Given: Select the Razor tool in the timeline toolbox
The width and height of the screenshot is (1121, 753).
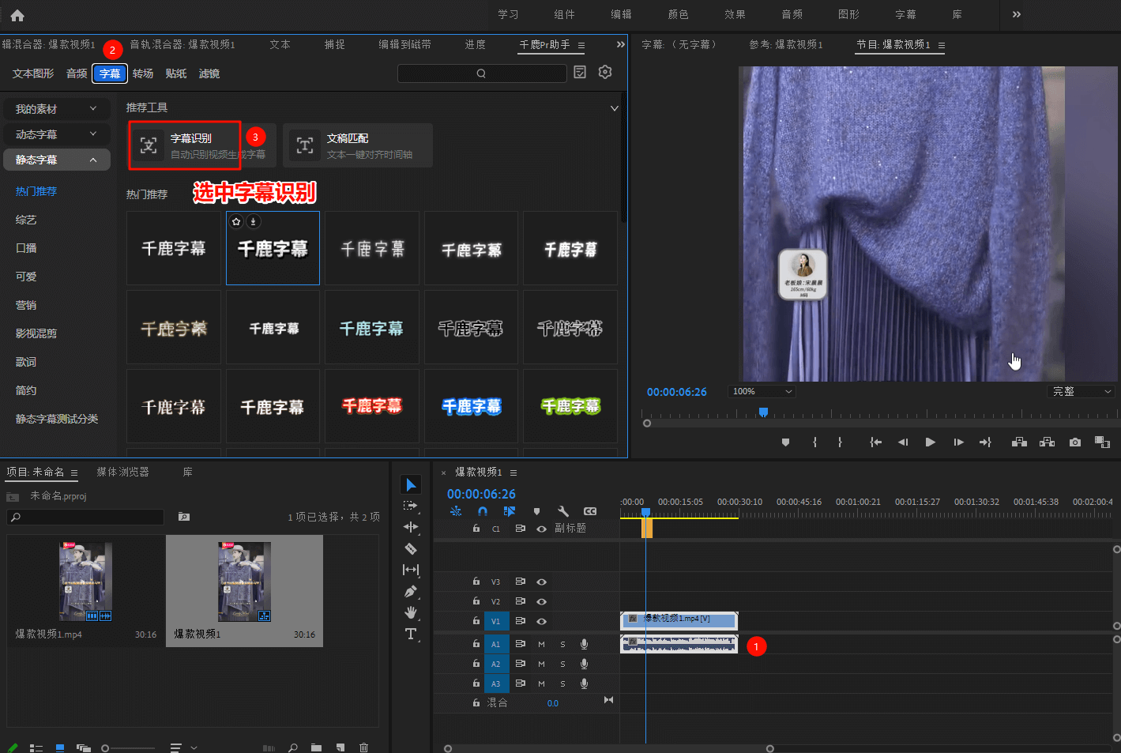Looking at the screenshot, I should coord(411,548).
